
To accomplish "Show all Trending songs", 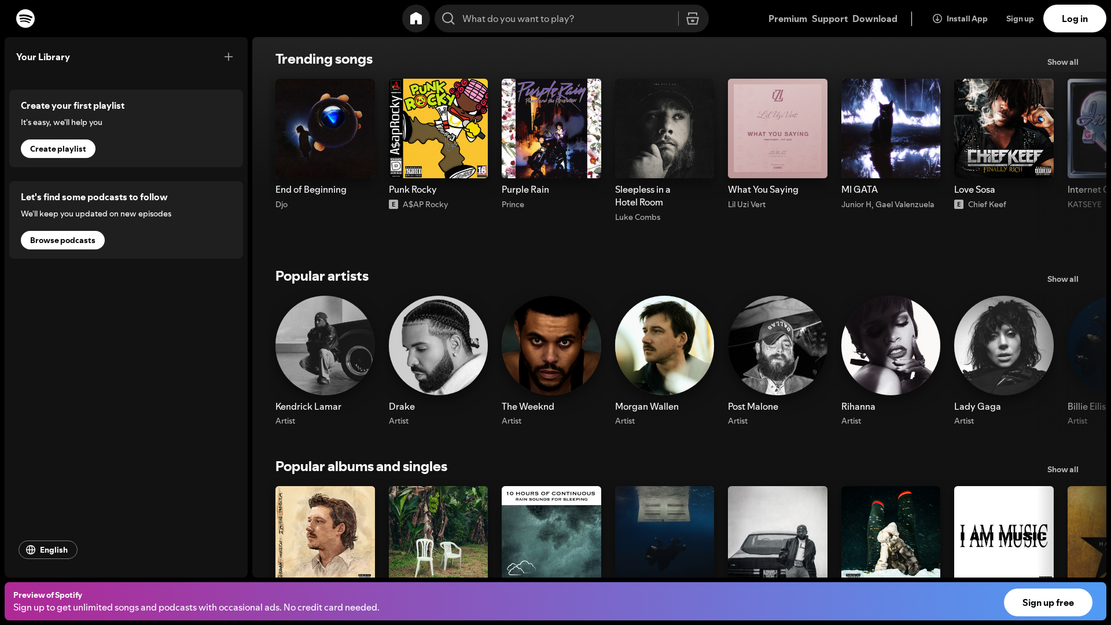I will [1063, 62].
